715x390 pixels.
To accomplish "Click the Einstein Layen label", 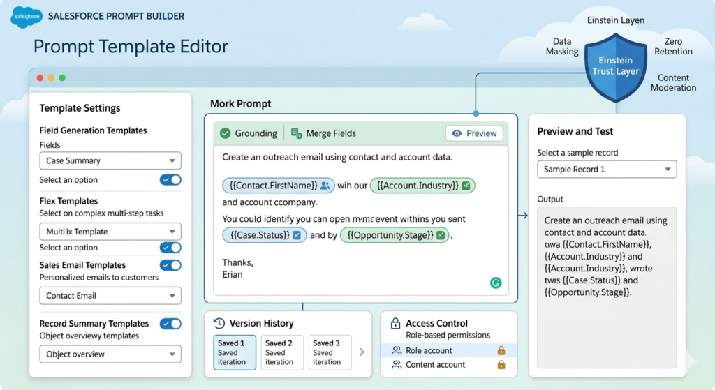I will point(616,20).
